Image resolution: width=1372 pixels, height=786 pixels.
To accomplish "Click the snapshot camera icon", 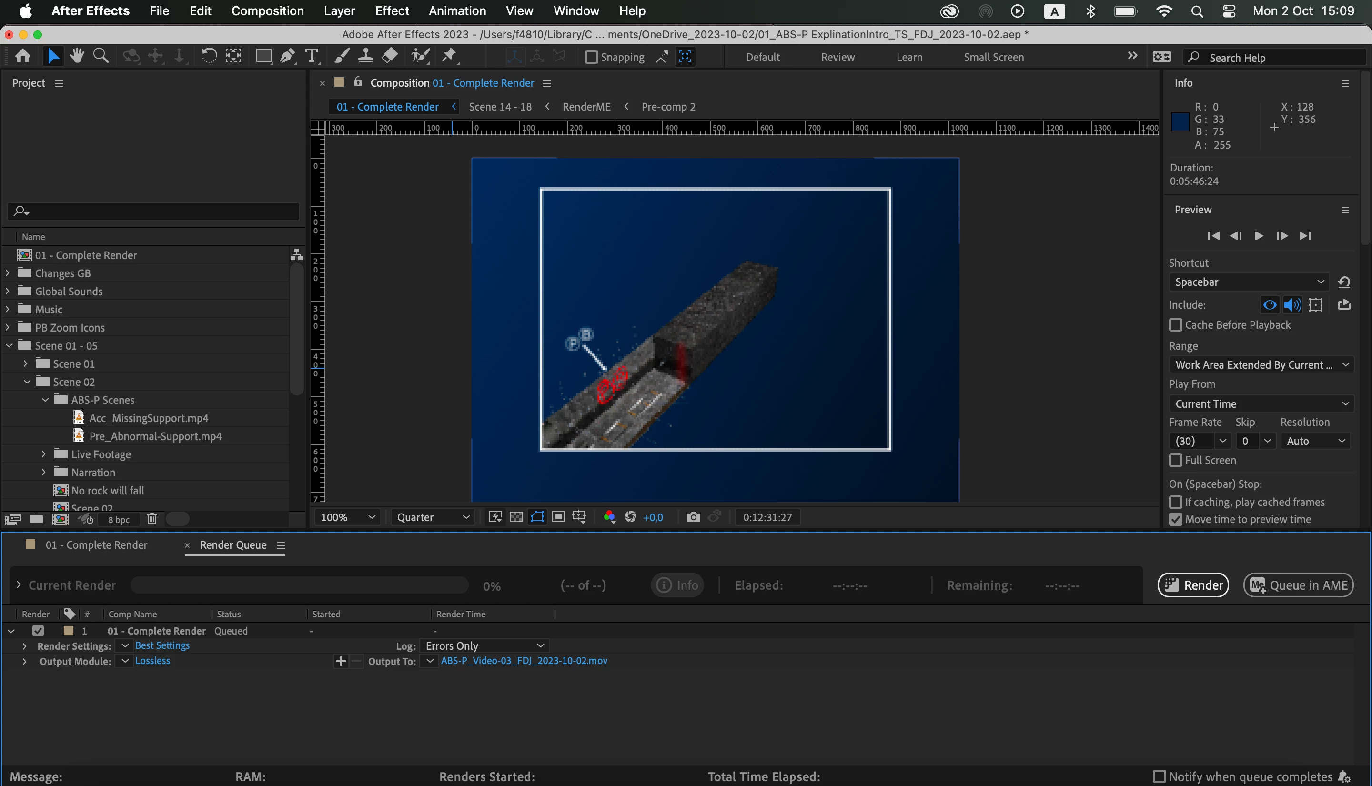I will (x=693, y=517).
